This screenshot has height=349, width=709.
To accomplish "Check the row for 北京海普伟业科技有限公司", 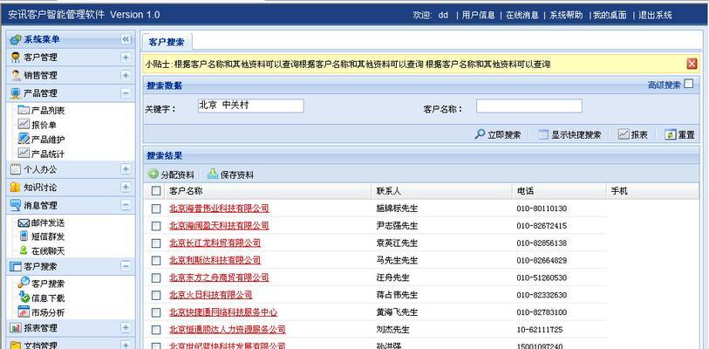I will click(x=156, y=209).
